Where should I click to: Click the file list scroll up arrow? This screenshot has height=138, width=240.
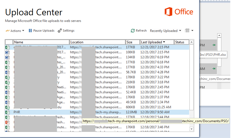[x=191, y=42]
